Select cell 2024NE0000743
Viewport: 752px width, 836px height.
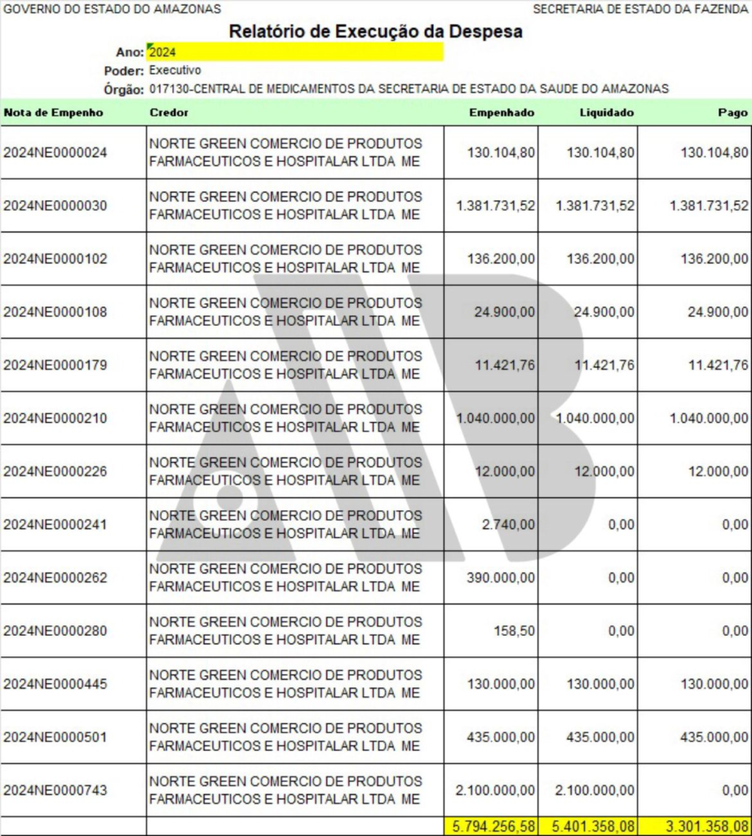[x=73, y=789]
